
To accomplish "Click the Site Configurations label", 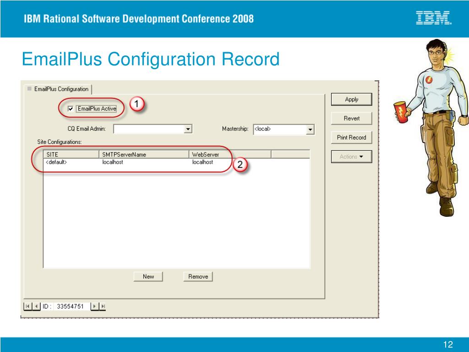I will click(59, 142).
